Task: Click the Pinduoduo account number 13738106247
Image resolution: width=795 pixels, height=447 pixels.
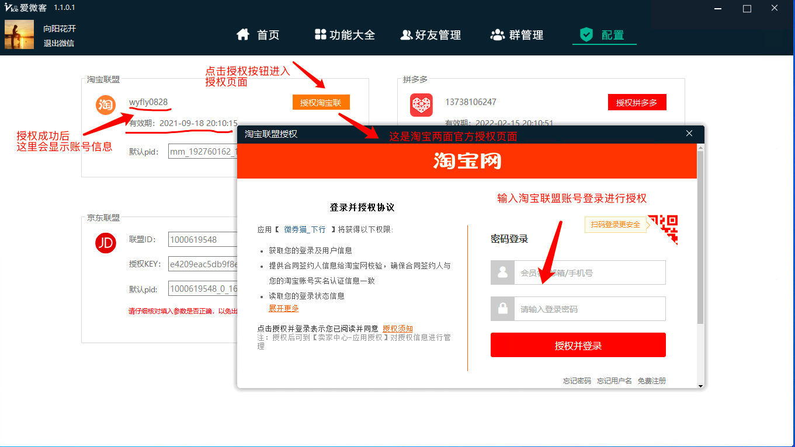Action: tap(471, 102)
